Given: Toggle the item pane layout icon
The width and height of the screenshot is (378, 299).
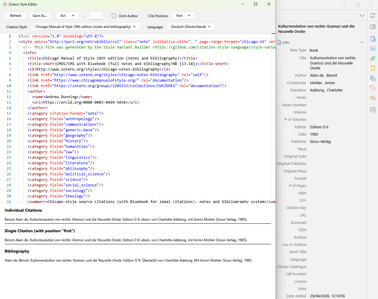Looking at the screenshot, I should point(373,27).
